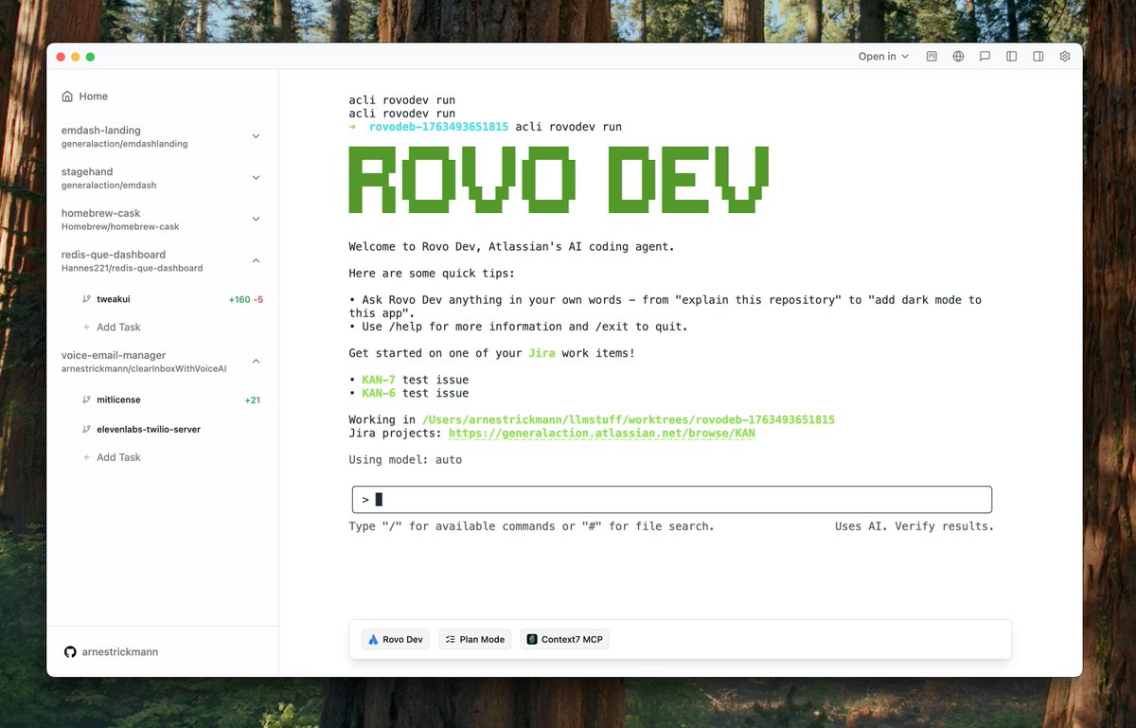Collapse the redis-que-dashboard project chevron
1136x728 pixels.
(x=256, y=261)
